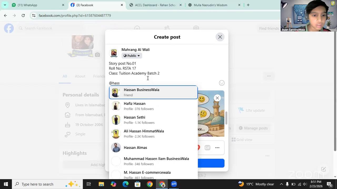Open the Highlights section three-dot menu
This screenshot has width=337, height=189.
tap(267, 156)
